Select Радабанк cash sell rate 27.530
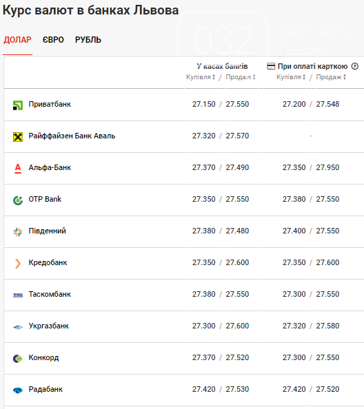The image size is (364, 409). [x=237, y=390]
